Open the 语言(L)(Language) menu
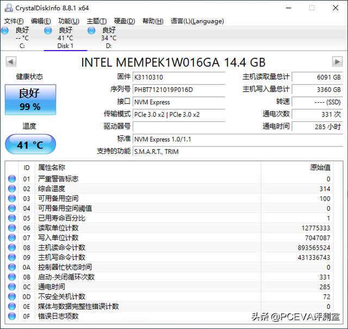This screenshot has height=329, width=348. coord(197,21)
